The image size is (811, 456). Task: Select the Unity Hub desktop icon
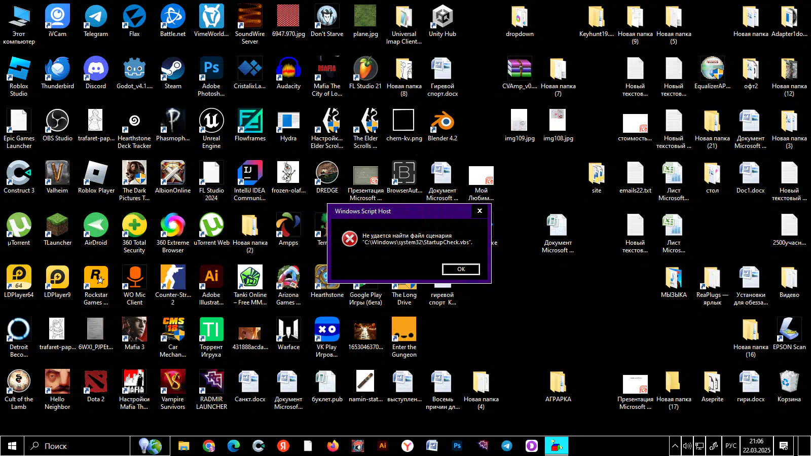[x=443, y=21]
